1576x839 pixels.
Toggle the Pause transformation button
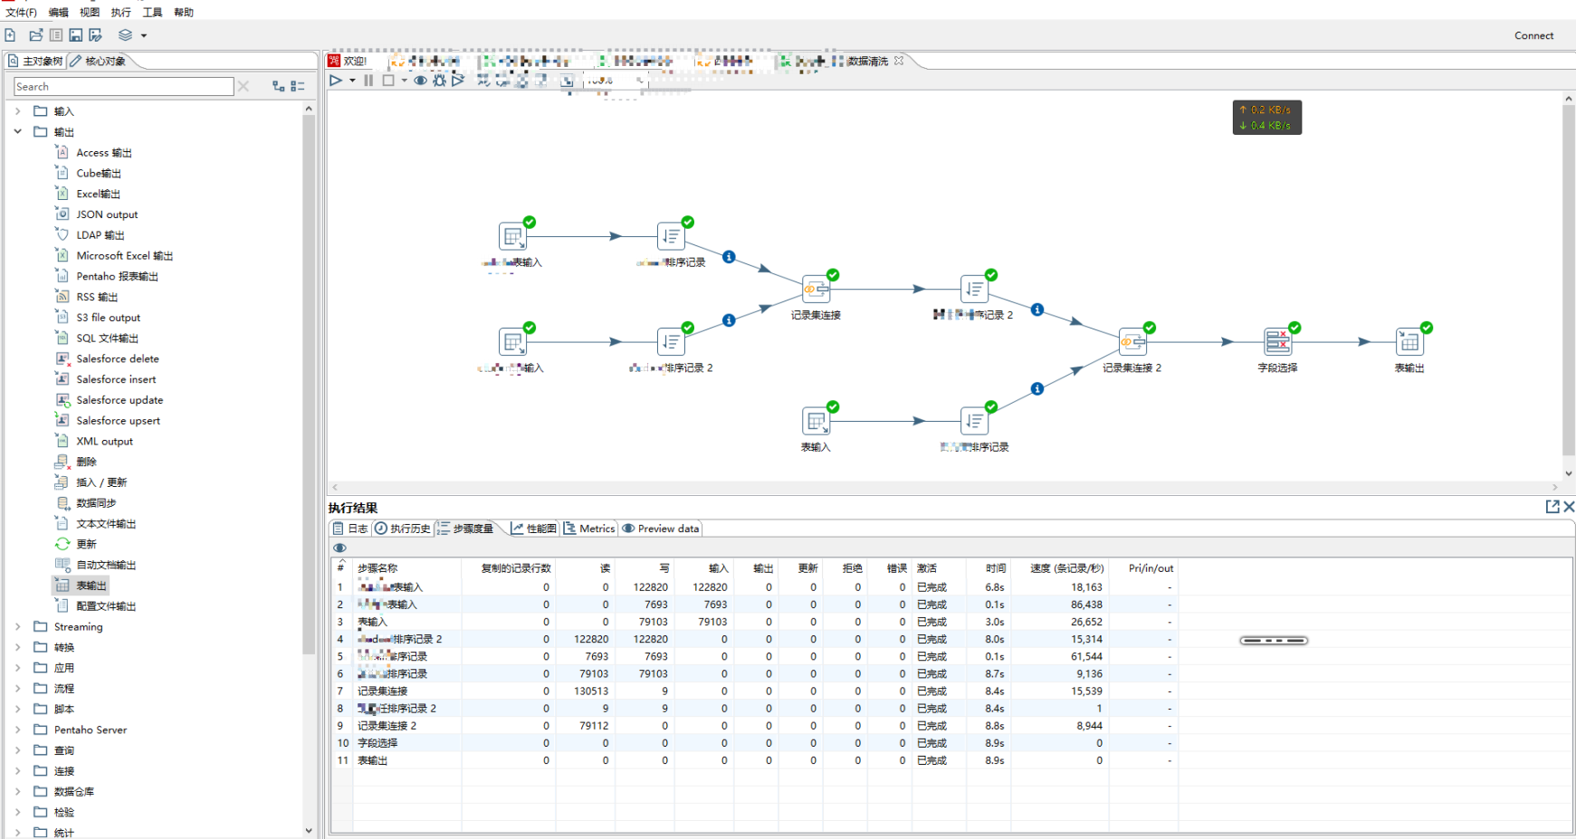pos(368,81)
